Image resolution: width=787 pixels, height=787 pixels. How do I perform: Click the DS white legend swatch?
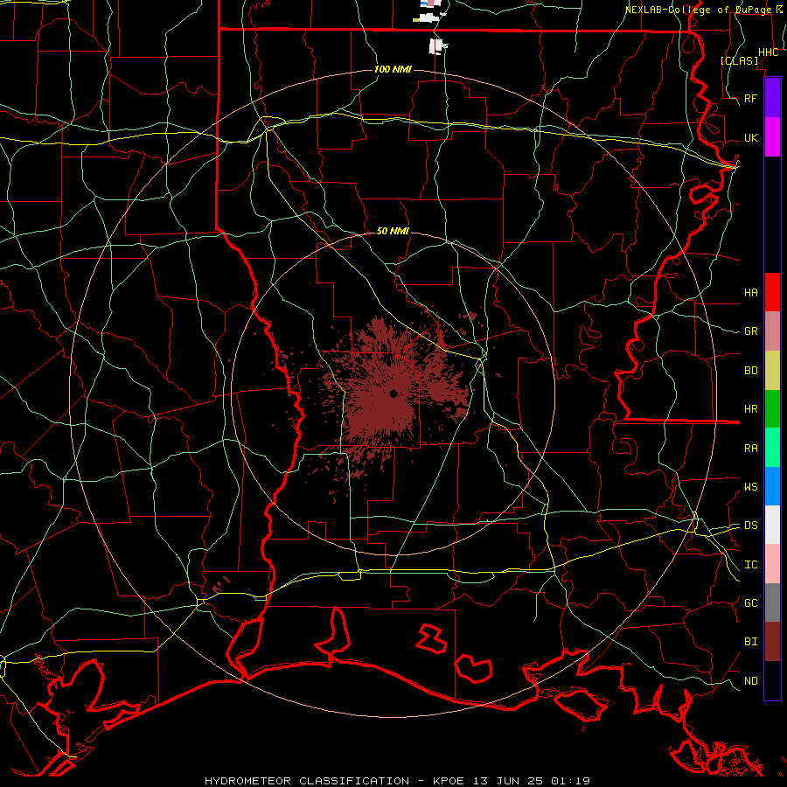(x=772, y=525)
